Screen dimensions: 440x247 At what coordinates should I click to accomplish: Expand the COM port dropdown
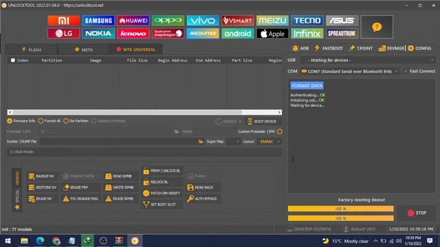coord(397,71)
